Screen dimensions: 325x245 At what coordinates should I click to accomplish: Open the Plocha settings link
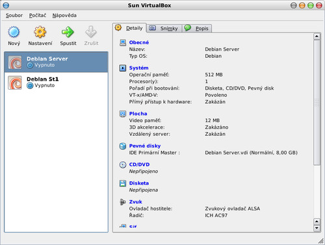point(138,114)
